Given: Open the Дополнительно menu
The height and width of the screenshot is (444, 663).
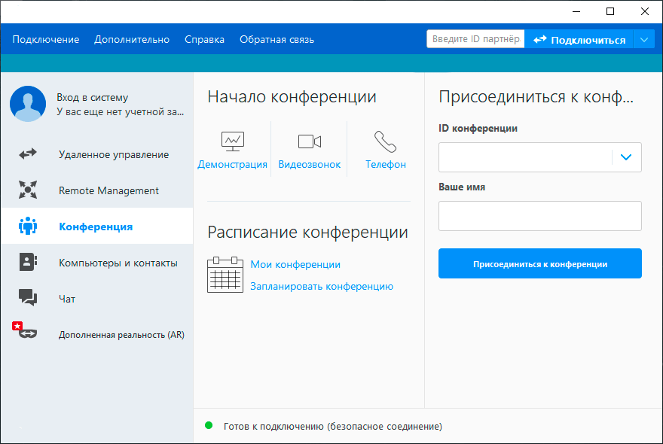Looking at the screenshot, I should 132,40.
